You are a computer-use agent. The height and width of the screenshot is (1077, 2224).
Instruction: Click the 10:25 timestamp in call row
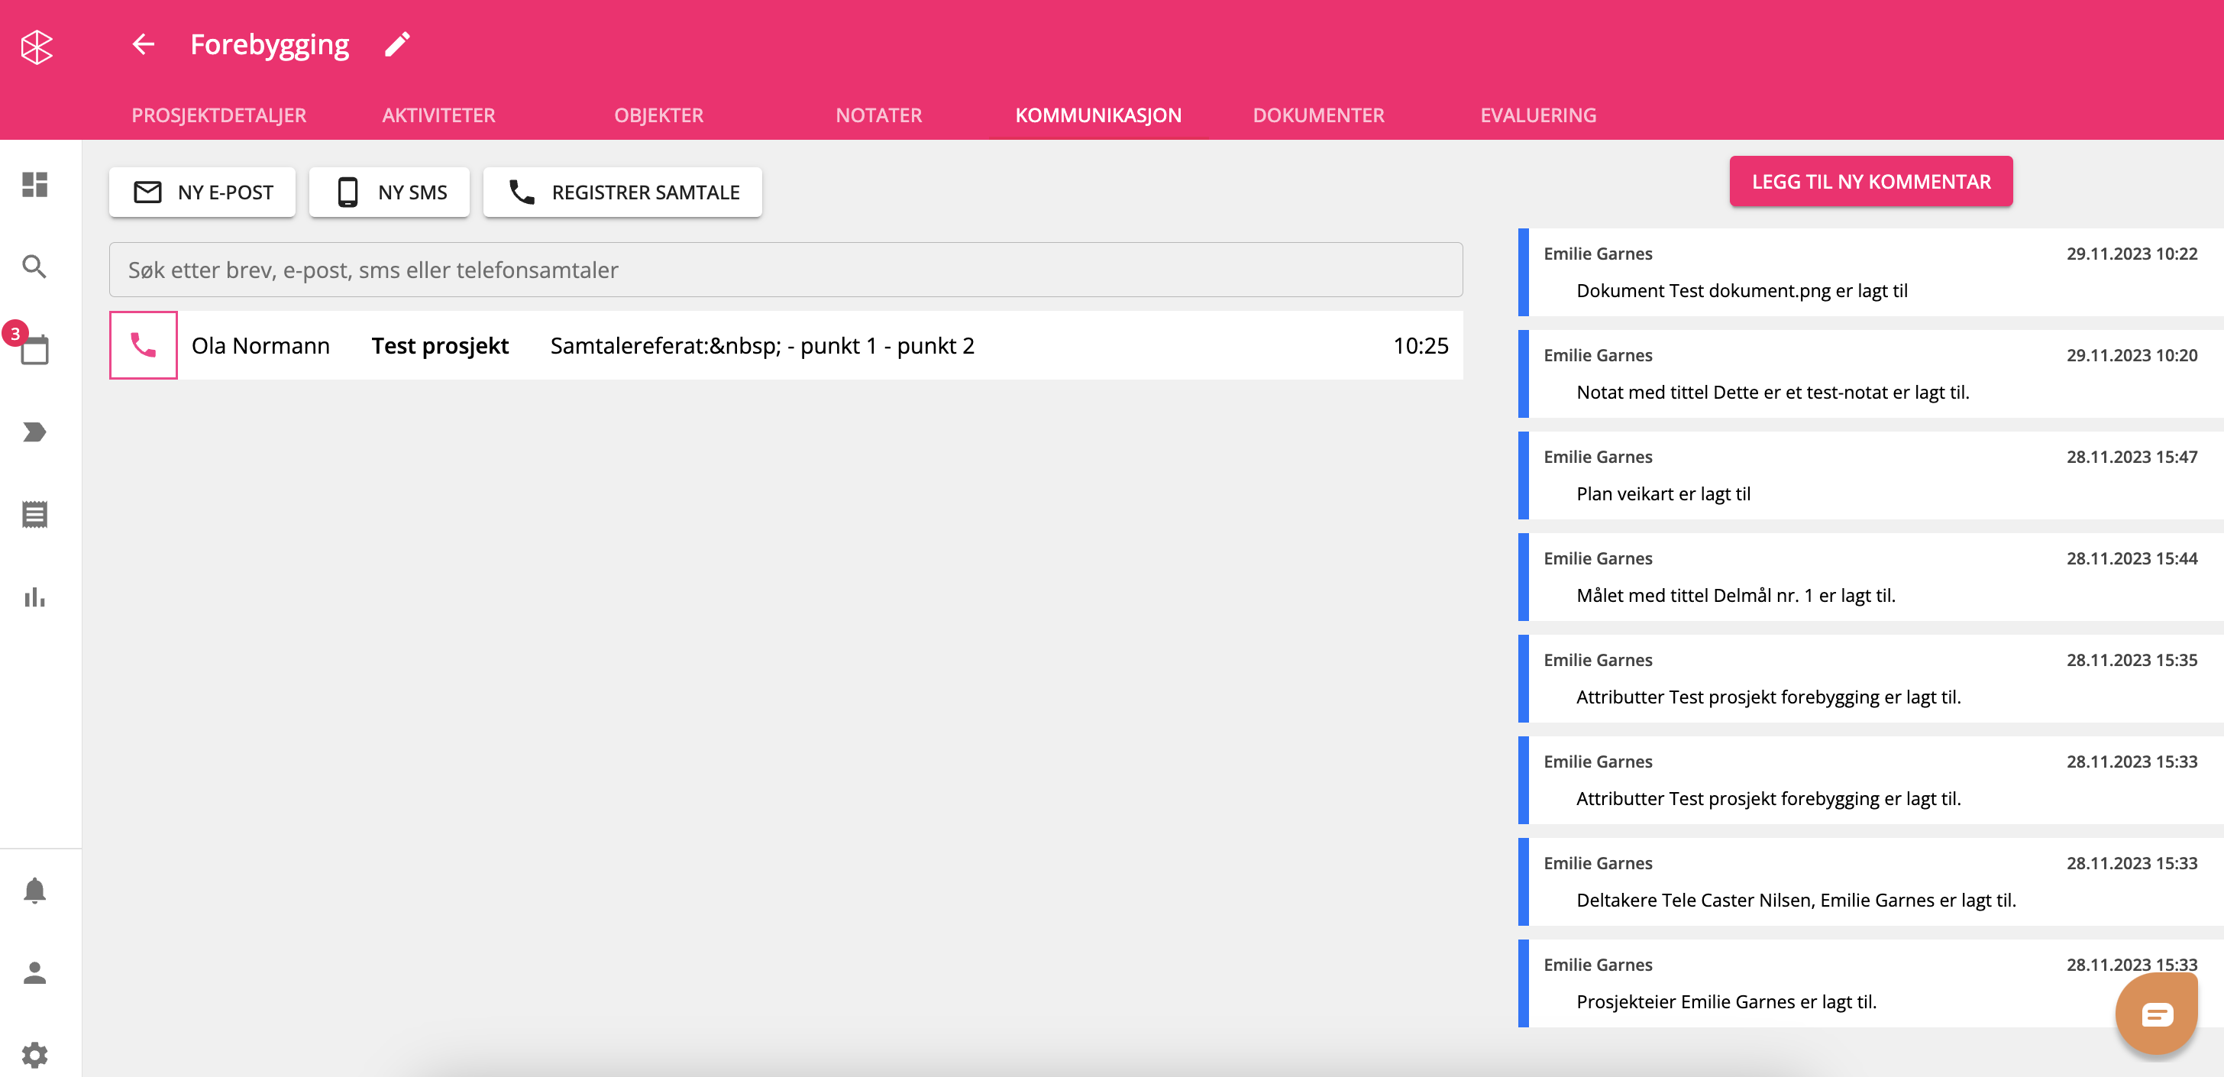[1421, 345]
